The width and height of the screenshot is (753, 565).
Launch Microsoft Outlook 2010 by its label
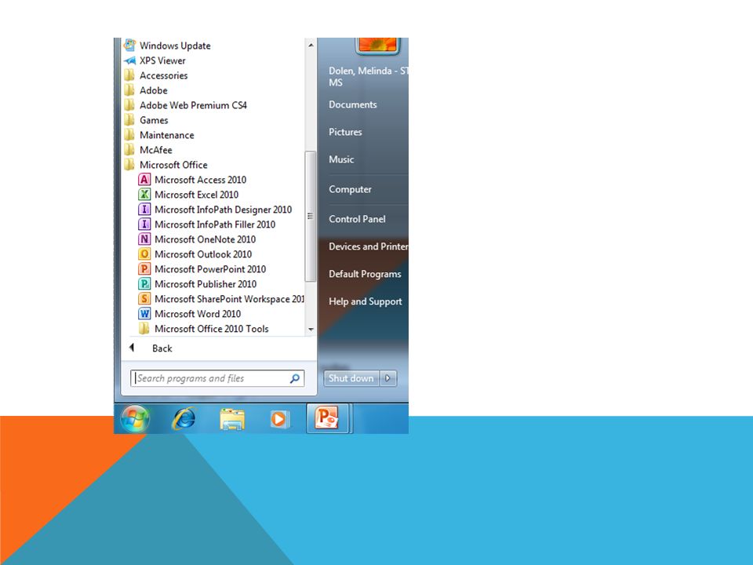tap(203, 254)
